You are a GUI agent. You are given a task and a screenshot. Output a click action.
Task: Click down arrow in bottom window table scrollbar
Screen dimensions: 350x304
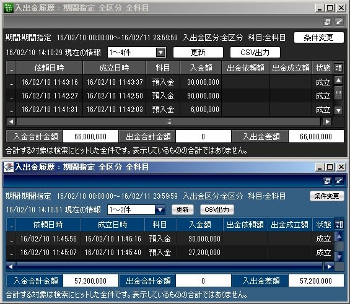pyautogui.click(x=339, y=257)
